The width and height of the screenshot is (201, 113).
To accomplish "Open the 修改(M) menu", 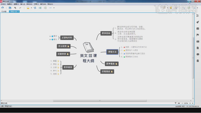I will 29,4.
